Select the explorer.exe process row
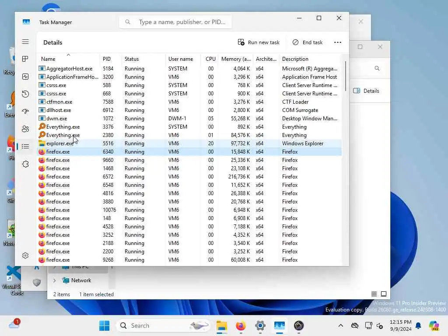 click(189, 143)
